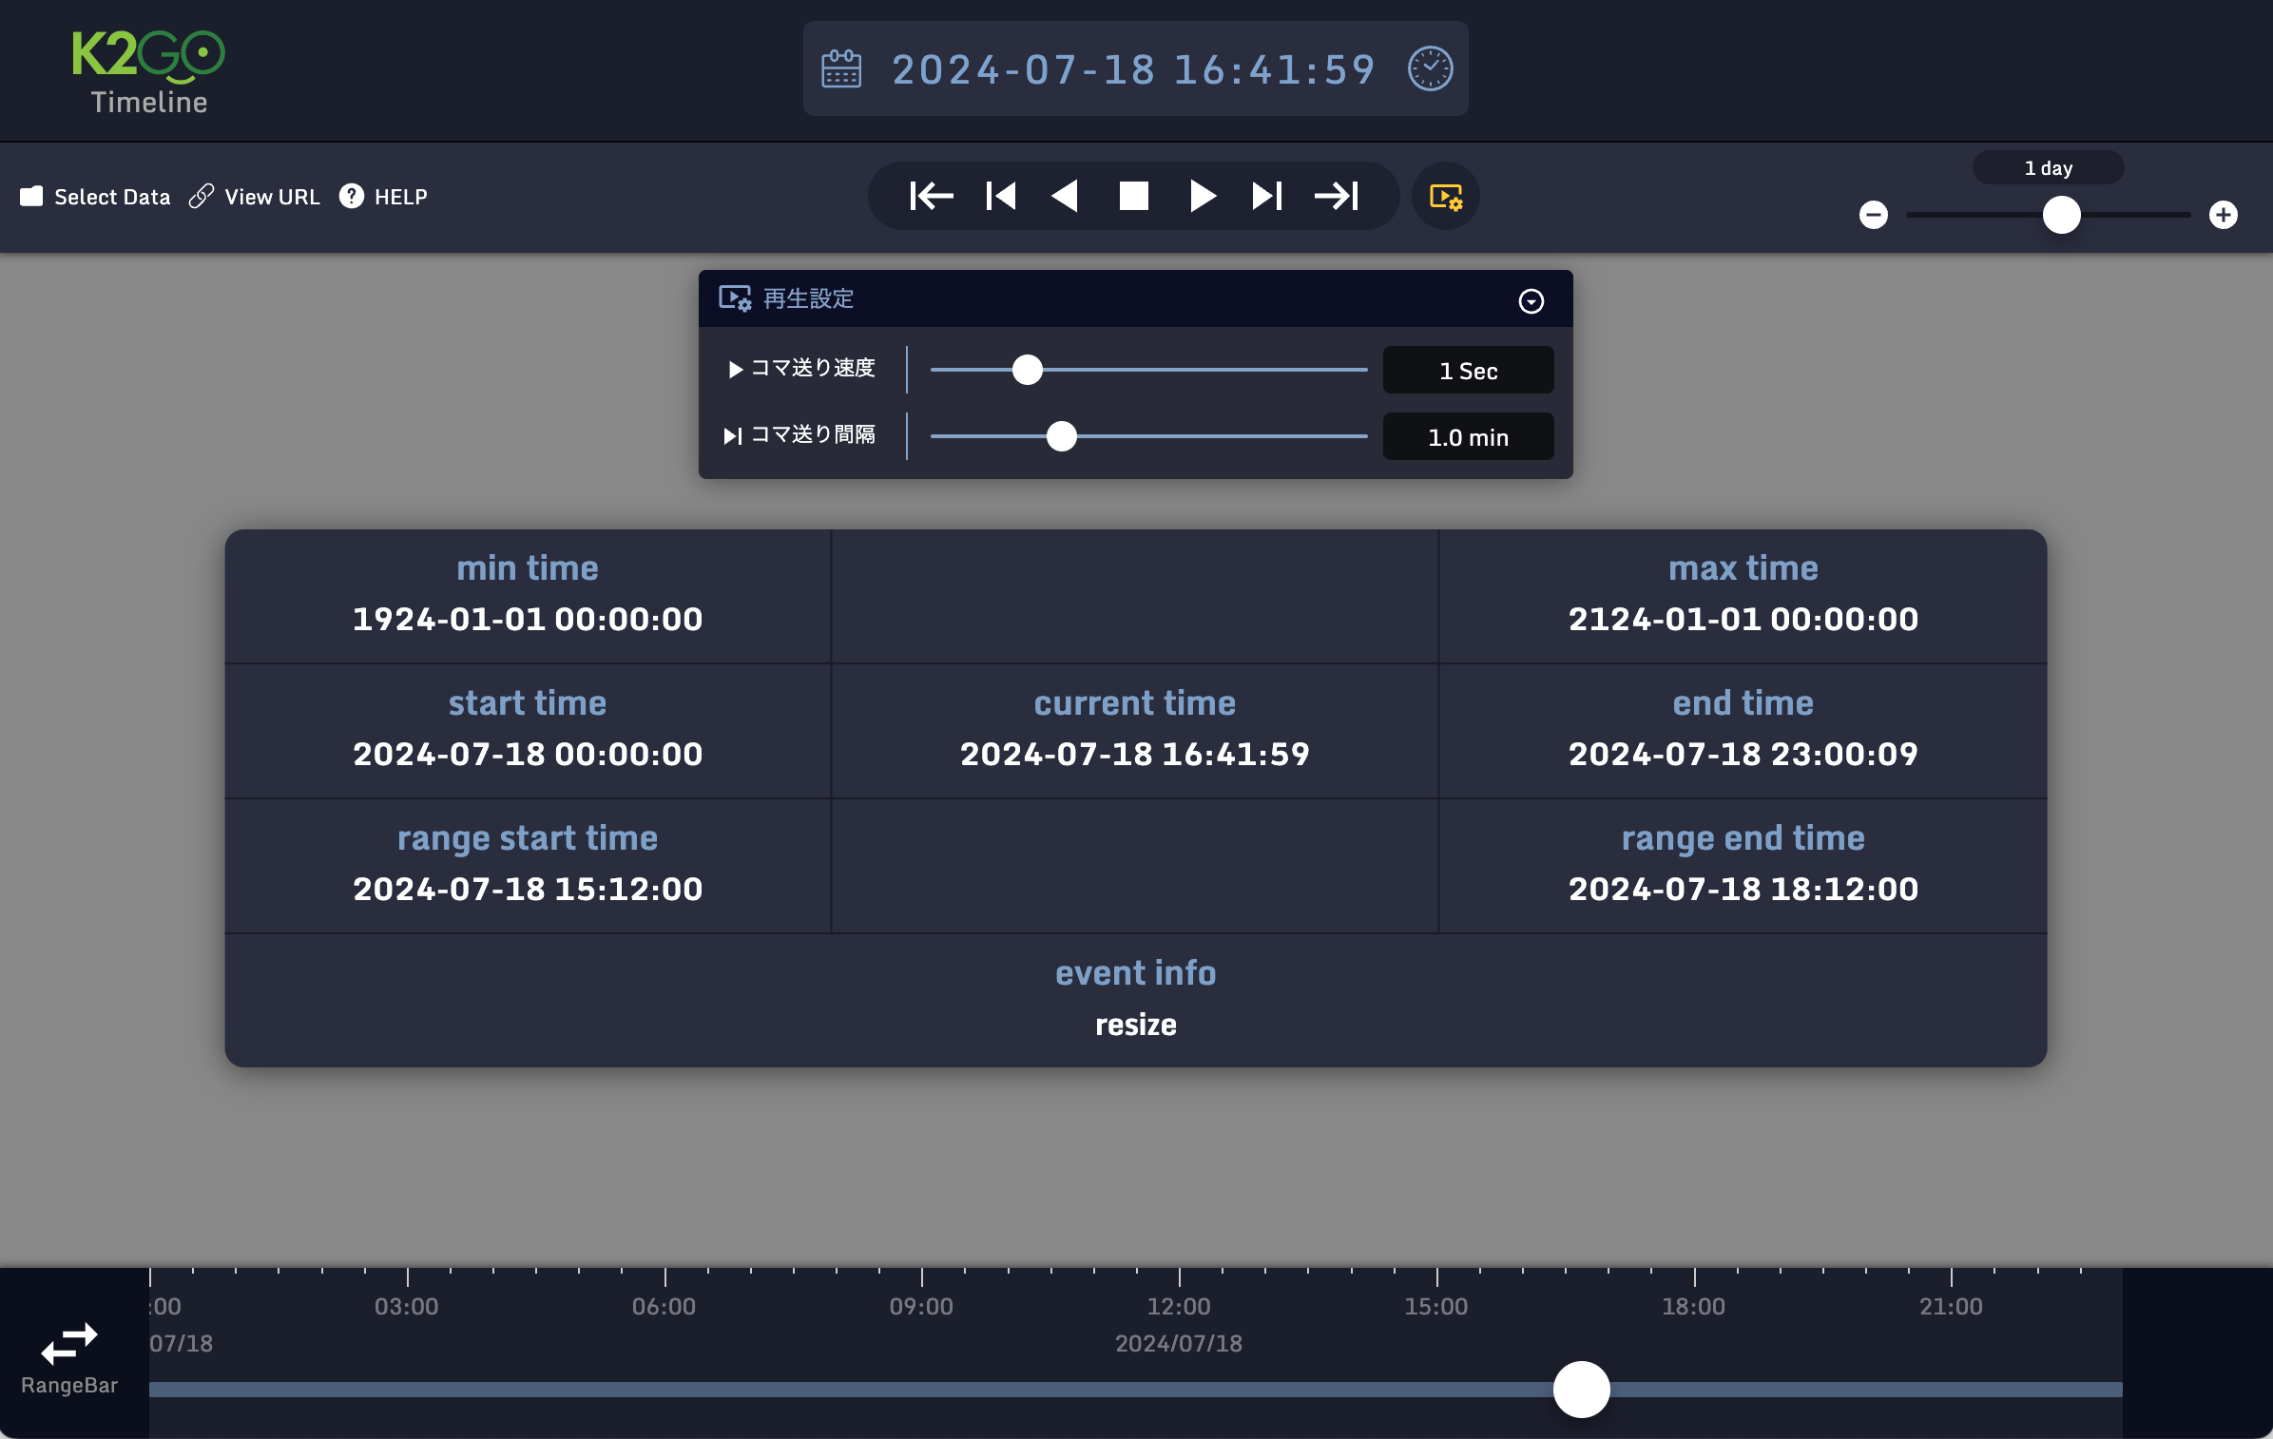Stop timeline playback
The height and width of the screenshot is (1439, 2273).
(x=1133, y=197)
